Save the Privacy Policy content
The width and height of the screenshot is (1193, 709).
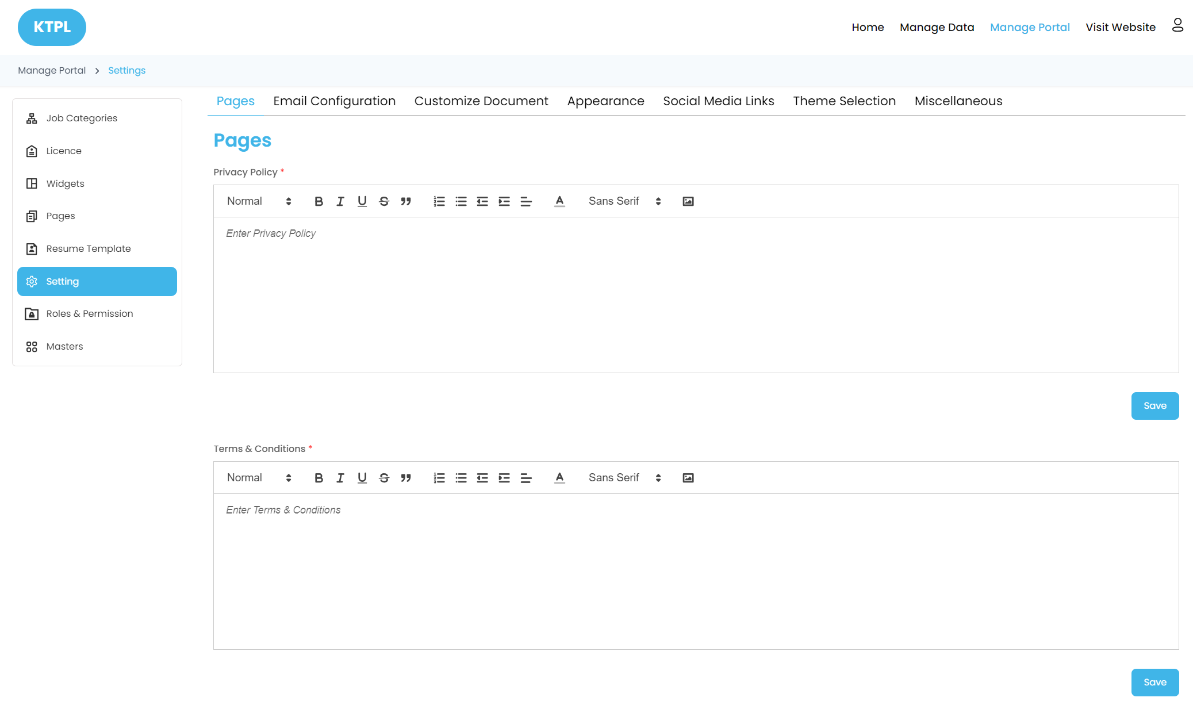coord(1154,406)
